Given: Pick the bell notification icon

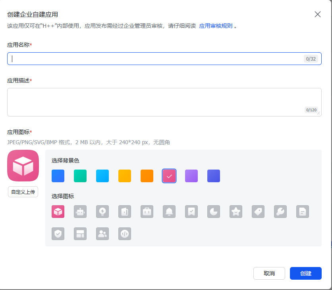Looking at the screenshot, I should (169, 212).
